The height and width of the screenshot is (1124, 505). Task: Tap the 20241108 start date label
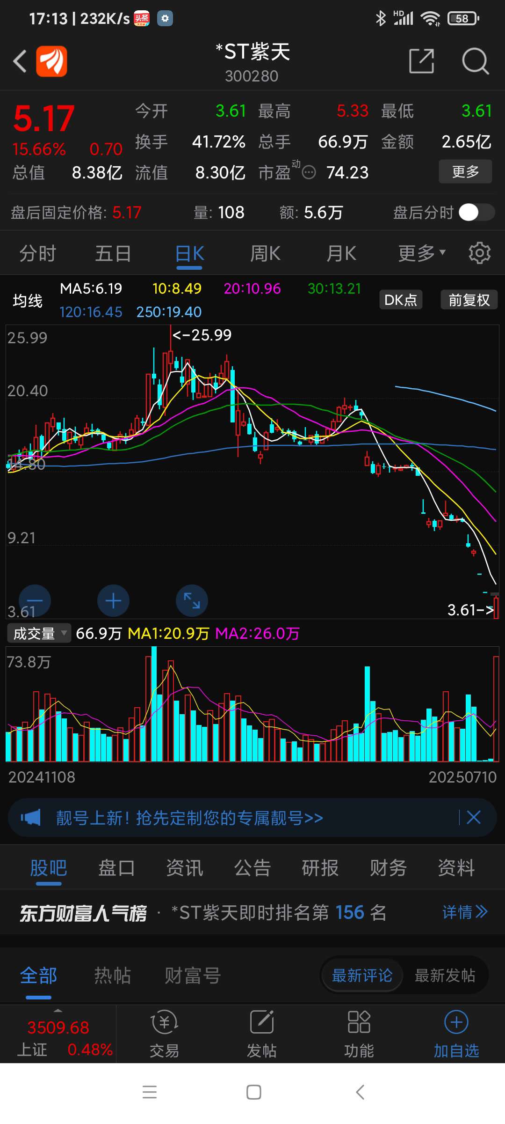42,777
